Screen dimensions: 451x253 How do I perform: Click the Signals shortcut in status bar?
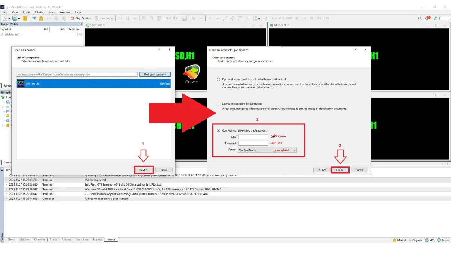tap(415, 240)
